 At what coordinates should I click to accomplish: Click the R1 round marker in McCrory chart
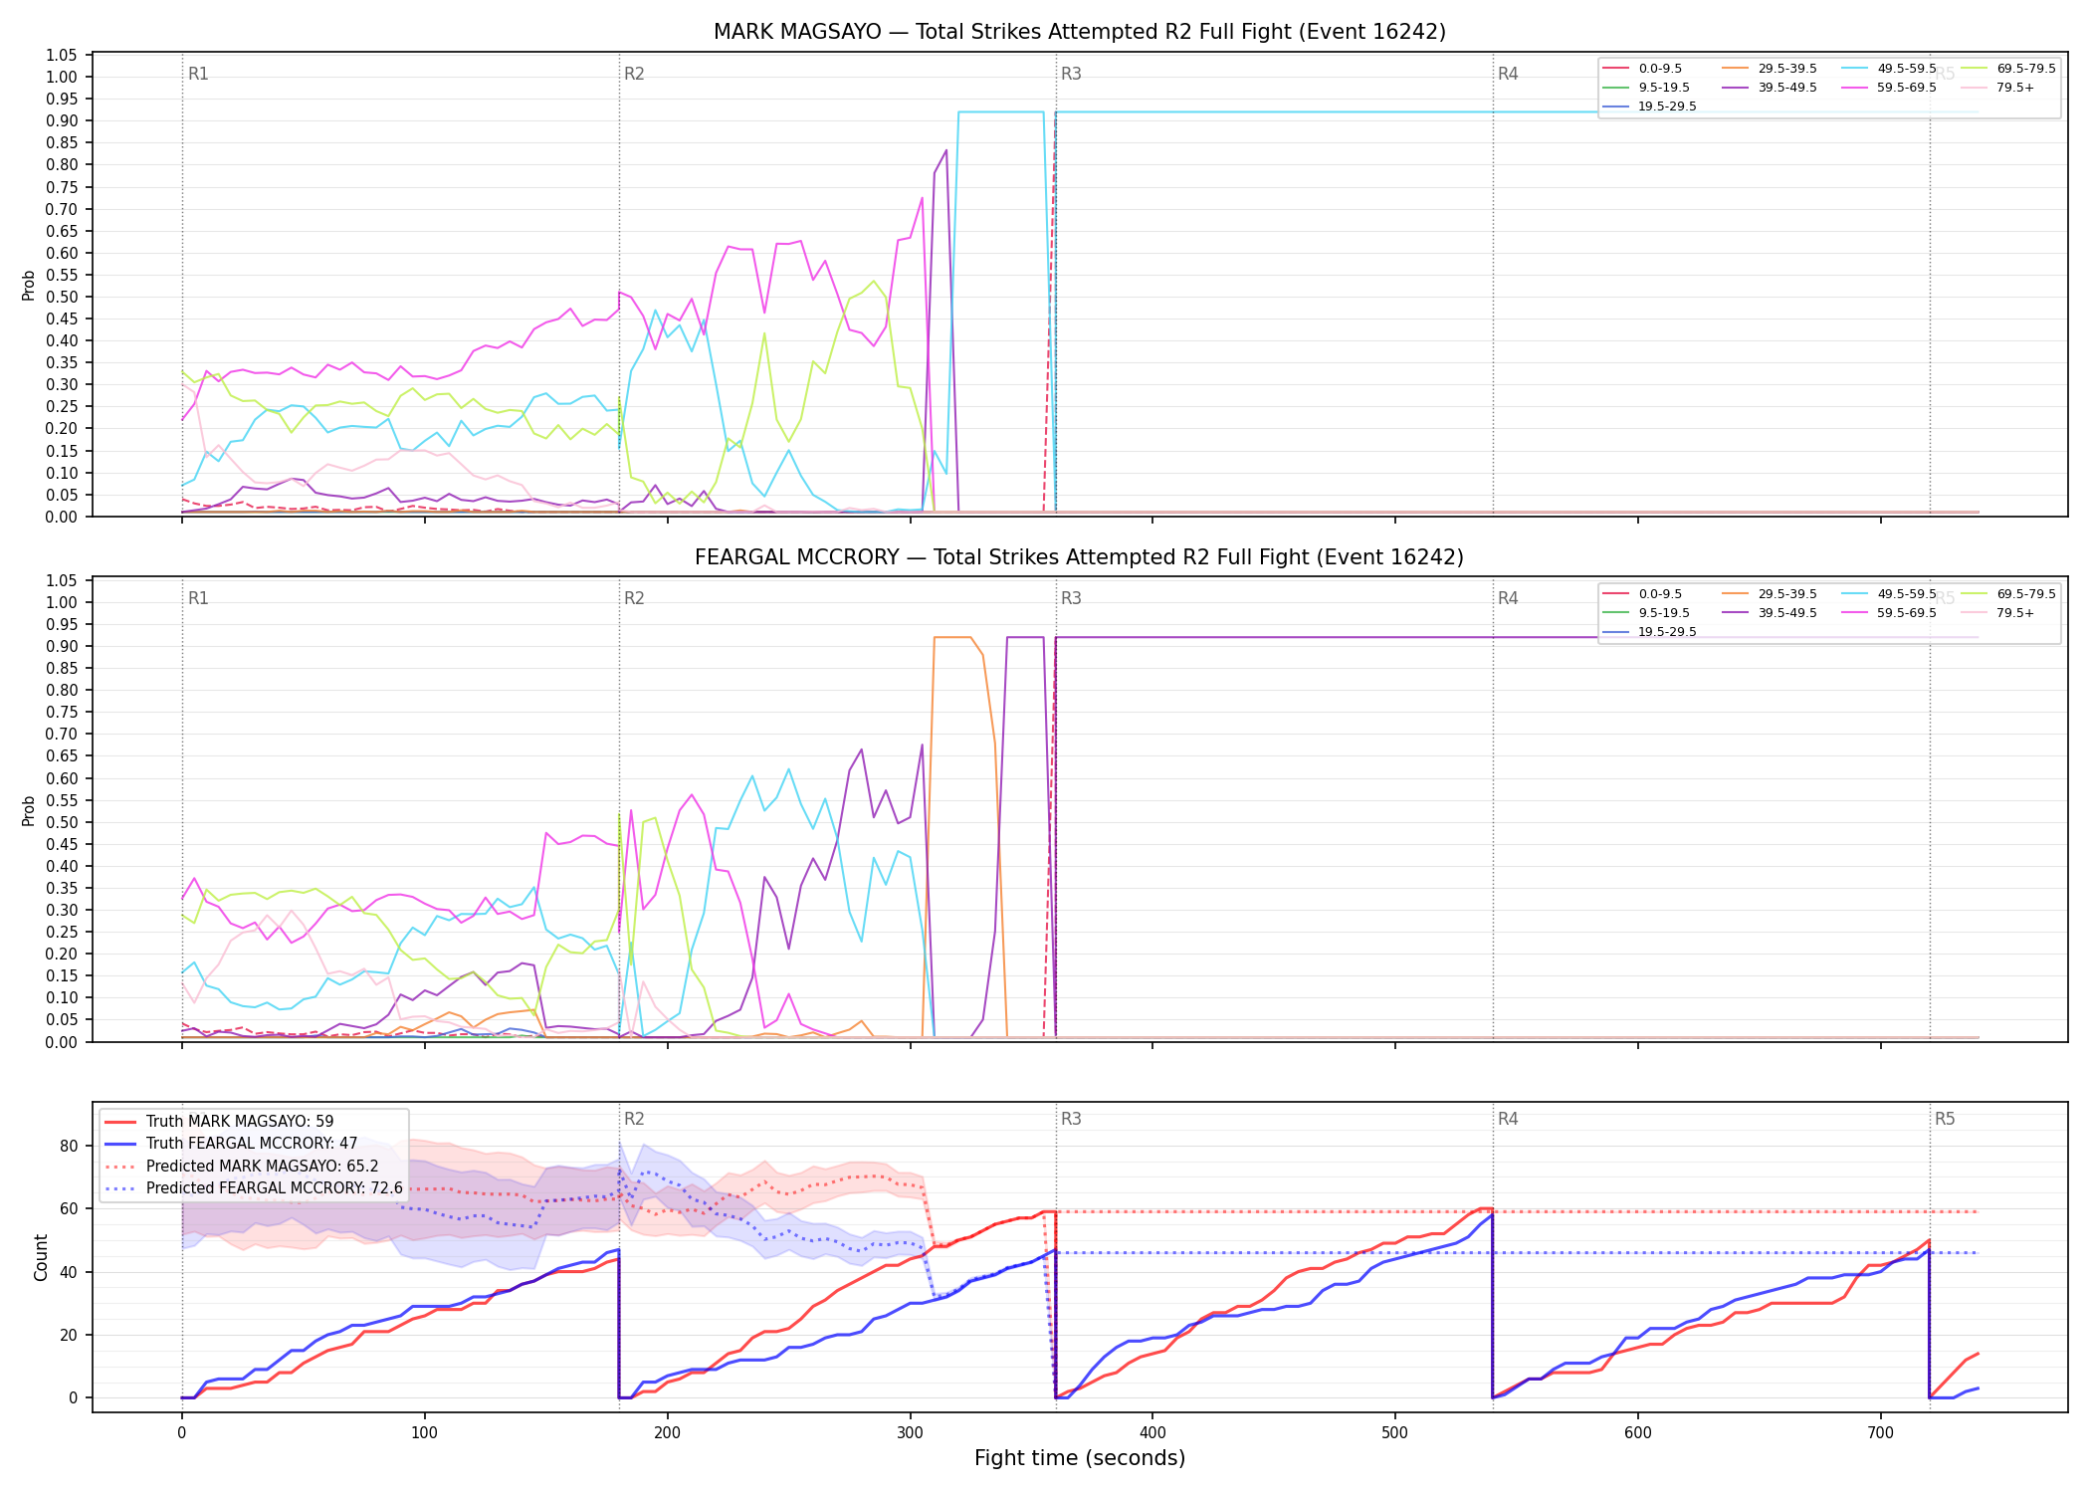198,599
